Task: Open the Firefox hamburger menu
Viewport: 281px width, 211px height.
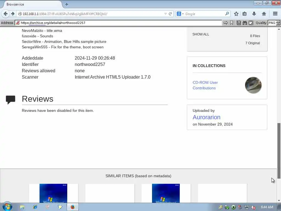Action: 275,14
